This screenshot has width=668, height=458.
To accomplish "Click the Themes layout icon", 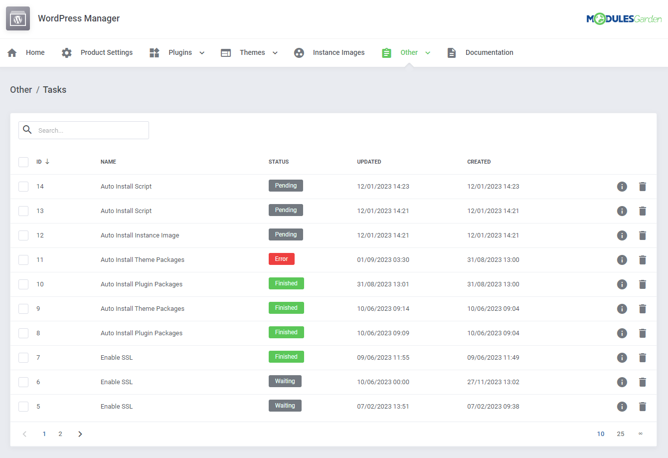I will 226,53.
